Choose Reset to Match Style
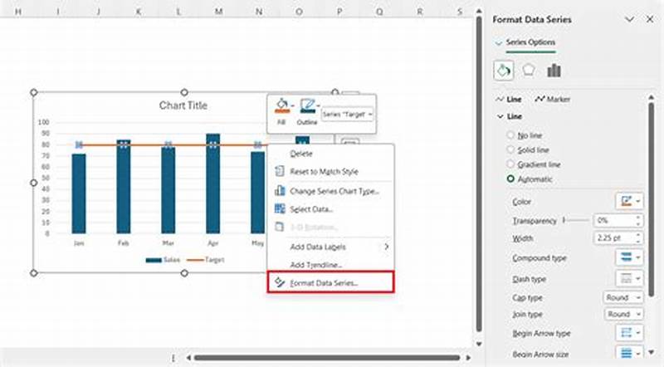 click(330, 171)
